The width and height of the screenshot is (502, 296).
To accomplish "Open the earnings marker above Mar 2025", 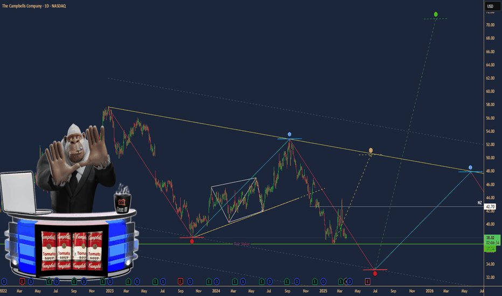I will click(x=340, y=281).
